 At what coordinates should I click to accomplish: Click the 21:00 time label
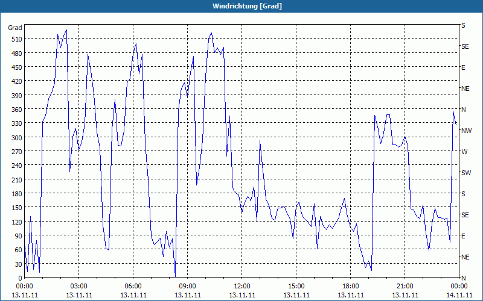tap(405, 287)
